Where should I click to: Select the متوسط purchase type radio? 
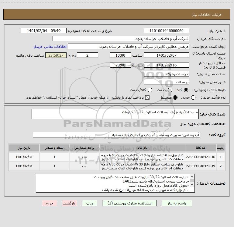coord(175,98)
